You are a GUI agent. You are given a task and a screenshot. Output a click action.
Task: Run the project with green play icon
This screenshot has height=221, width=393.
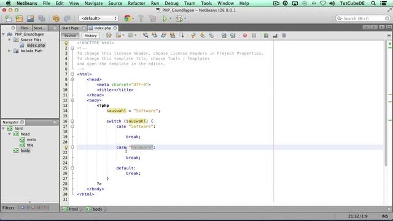(165, 18)
